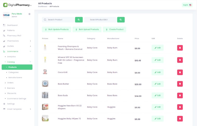Open Analytics under Ecommerce
Image resolution: width=197 pixels, height=126 pixels.
11,57
